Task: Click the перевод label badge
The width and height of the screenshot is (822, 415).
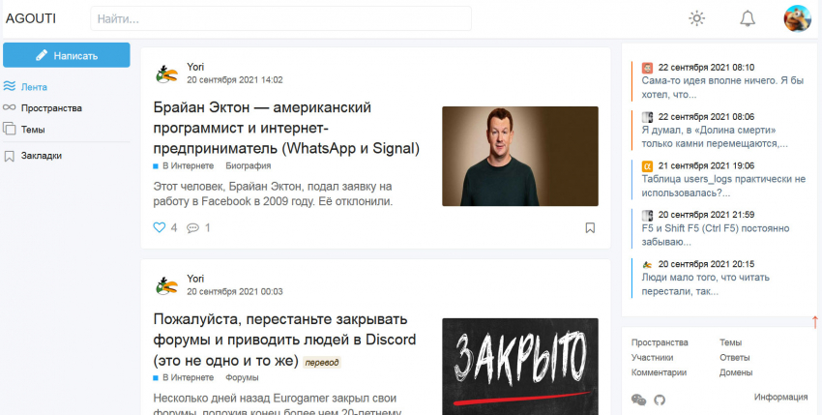Action: 322,363
